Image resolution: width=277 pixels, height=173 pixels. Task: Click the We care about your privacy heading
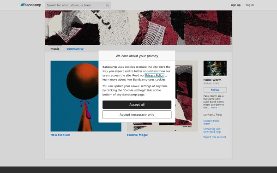click(137, 56)
